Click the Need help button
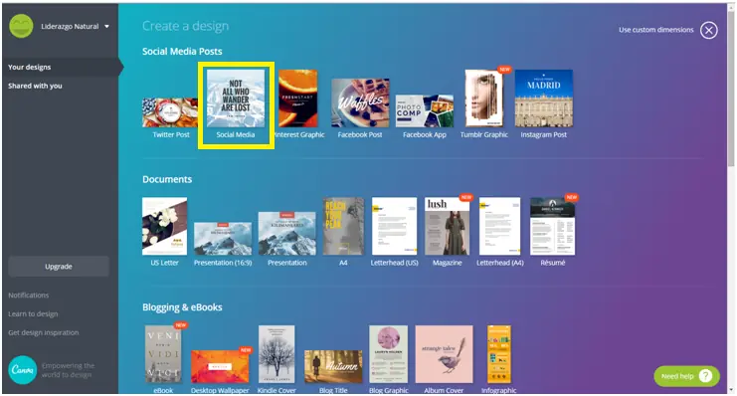This screenshot has height=396, width=737. (686, 376)
